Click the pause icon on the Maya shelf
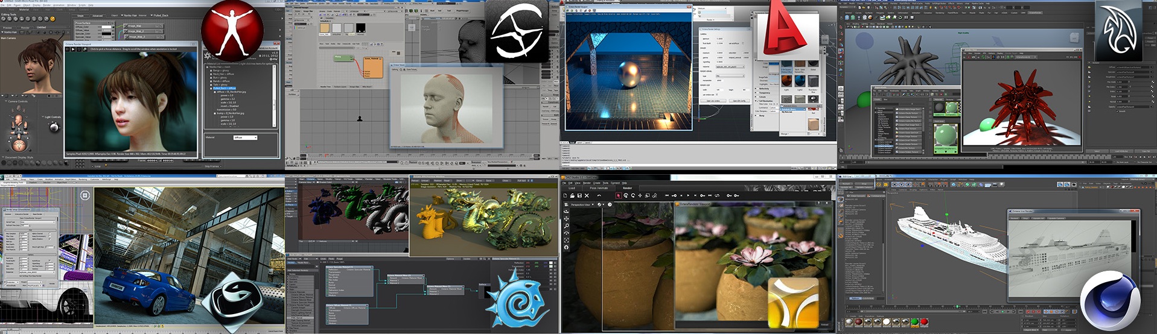This screenshot has width=1157, height=334. point(906,17)
